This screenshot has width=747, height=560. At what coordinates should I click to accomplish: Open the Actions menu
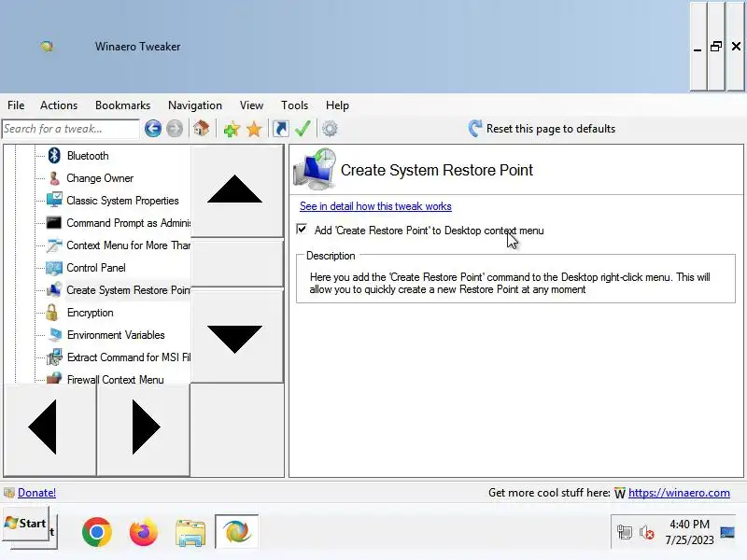[x=59, y=105]
